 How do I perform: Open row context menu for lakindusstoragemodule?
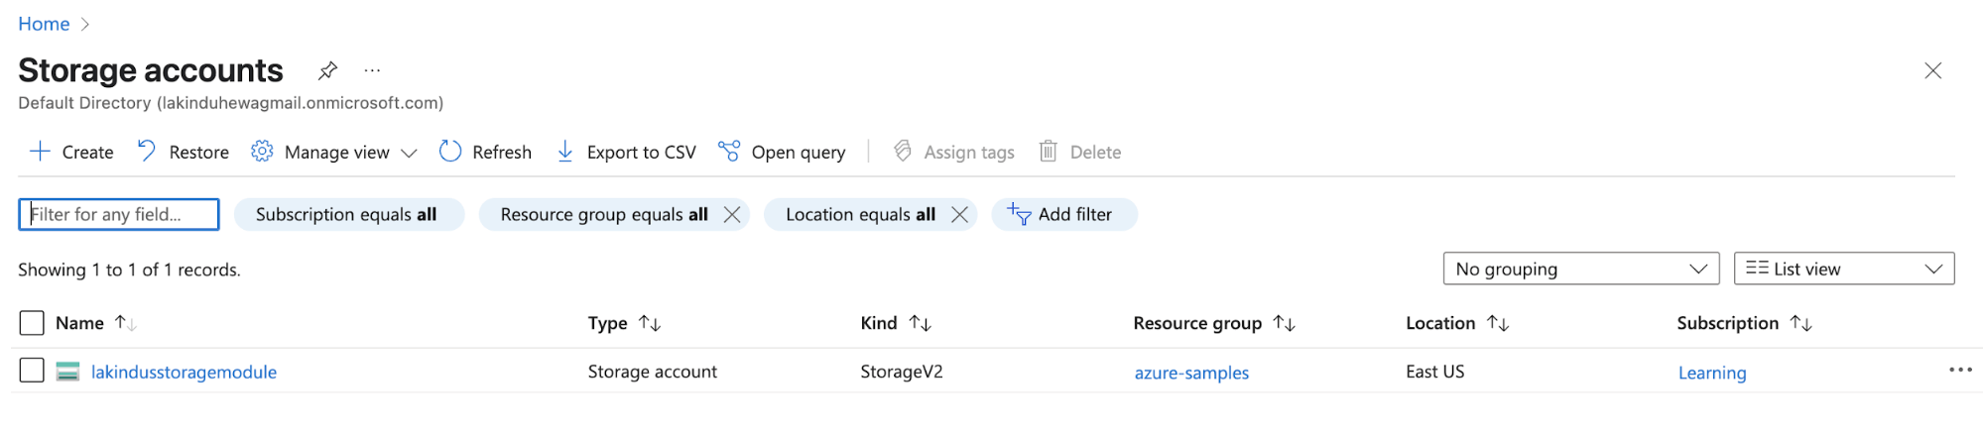tap(1960, 370)
